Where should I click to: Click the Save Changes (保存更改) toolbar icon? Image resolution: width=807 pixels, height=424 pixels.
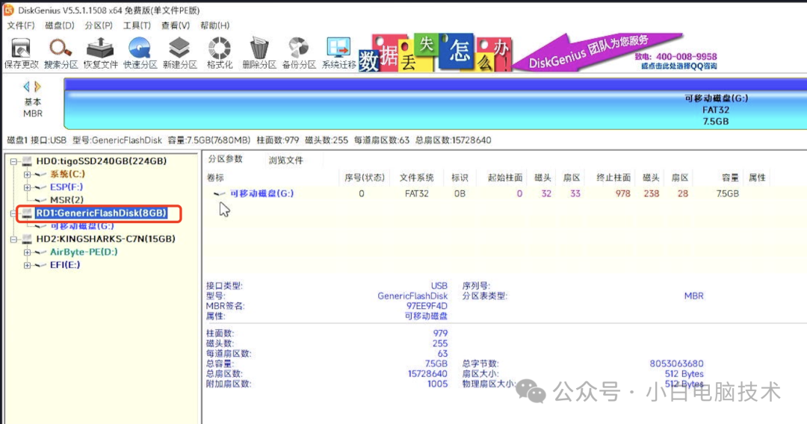[21, 53]
